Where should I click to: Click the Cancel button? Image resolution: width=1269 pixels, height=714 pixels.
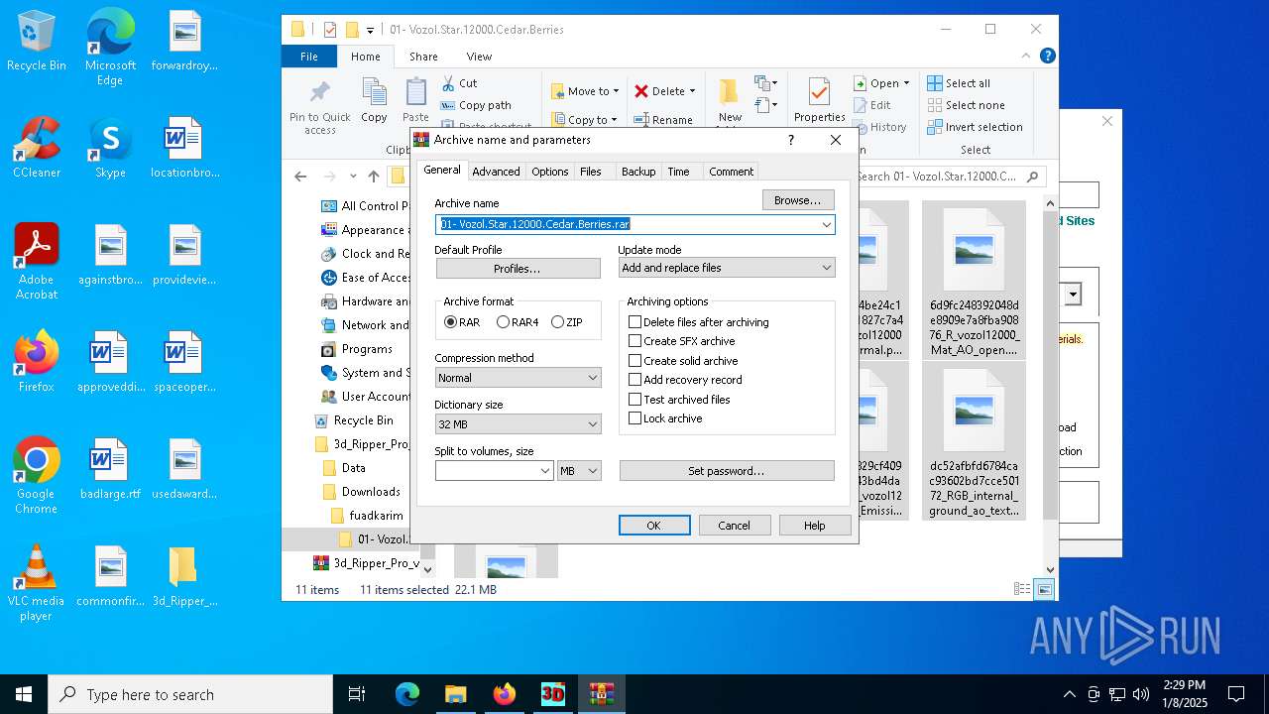pos(735,526)
